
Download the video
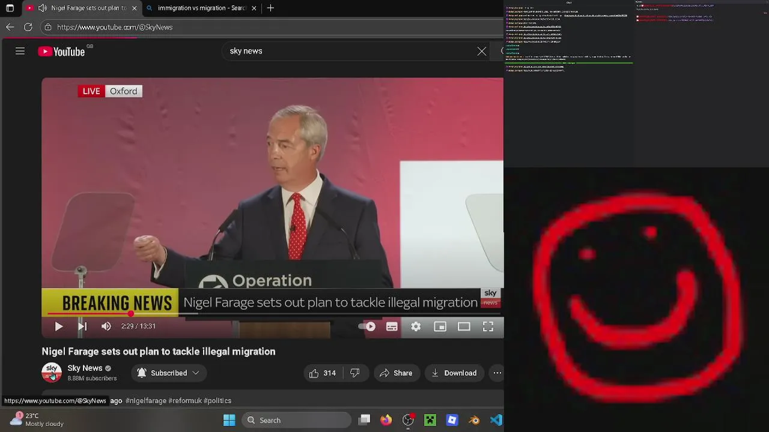coord(454,373)
